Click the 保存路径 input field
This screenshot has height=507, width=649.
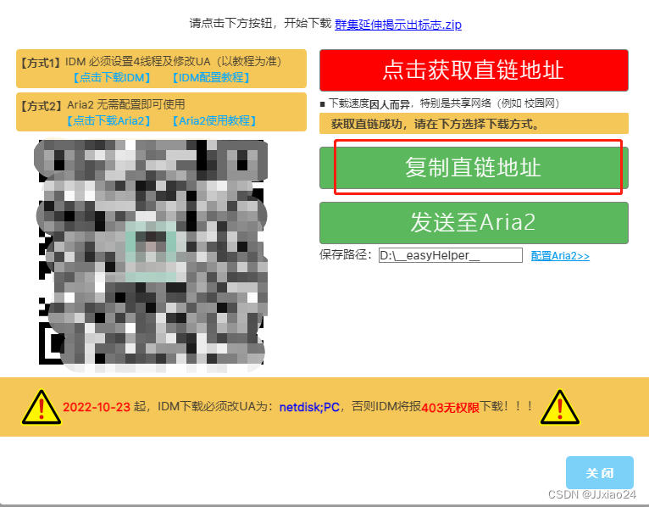click(451, 255)
